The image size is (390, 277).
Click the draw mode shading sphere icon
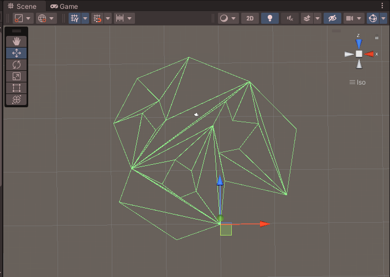[x=224, y=18]
